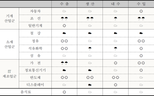
Task: Select the double sun in 반도체 내수
Action: point(115,78)
